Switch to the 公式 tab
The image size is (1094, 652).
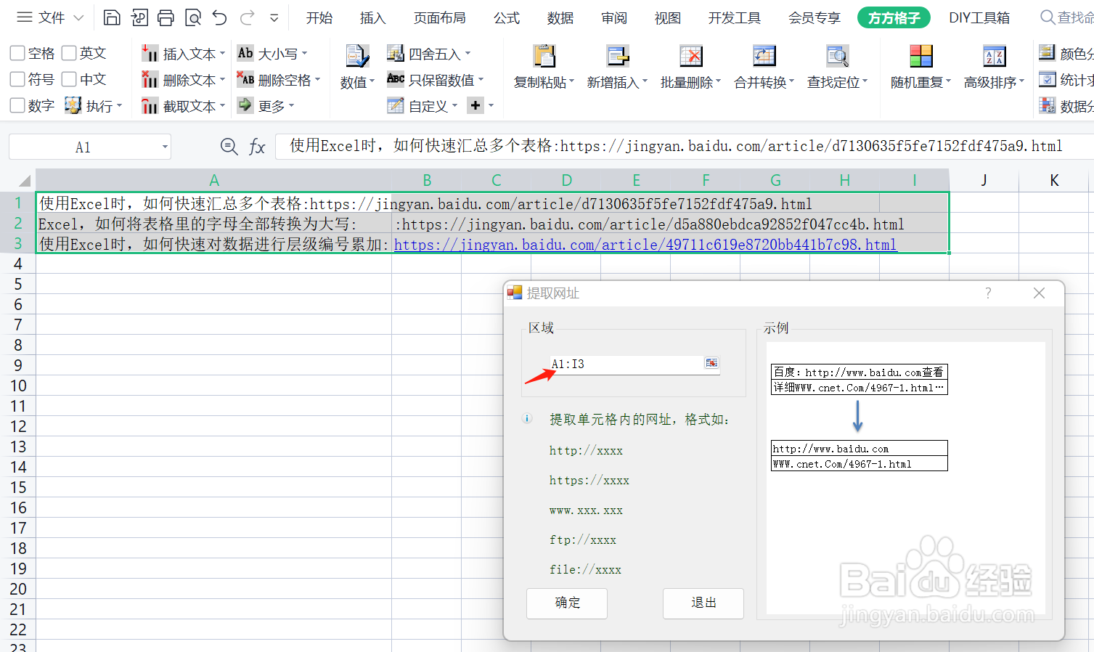tap(507, 17)
